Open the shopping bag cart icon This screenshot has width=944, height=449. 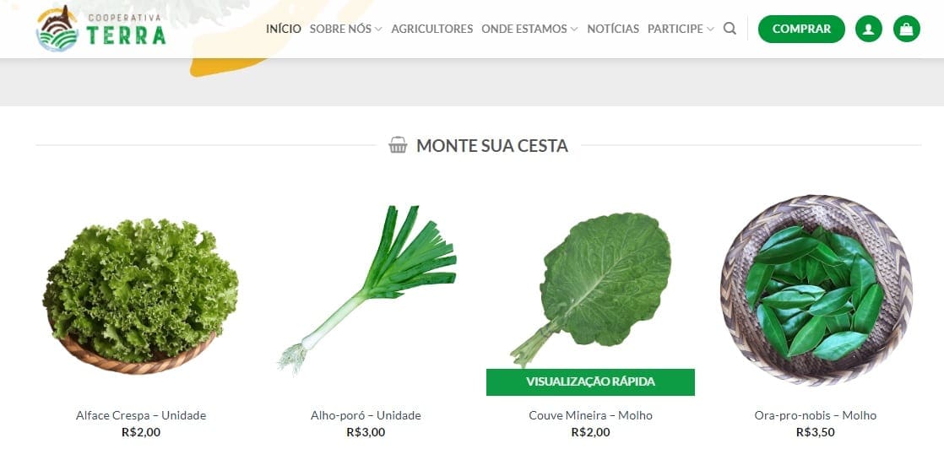[906, 29]
